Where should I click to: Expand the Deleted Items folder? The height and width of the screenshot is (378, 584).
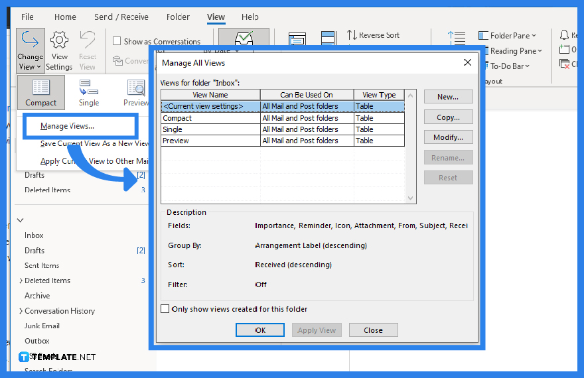(x=21, y=281)
